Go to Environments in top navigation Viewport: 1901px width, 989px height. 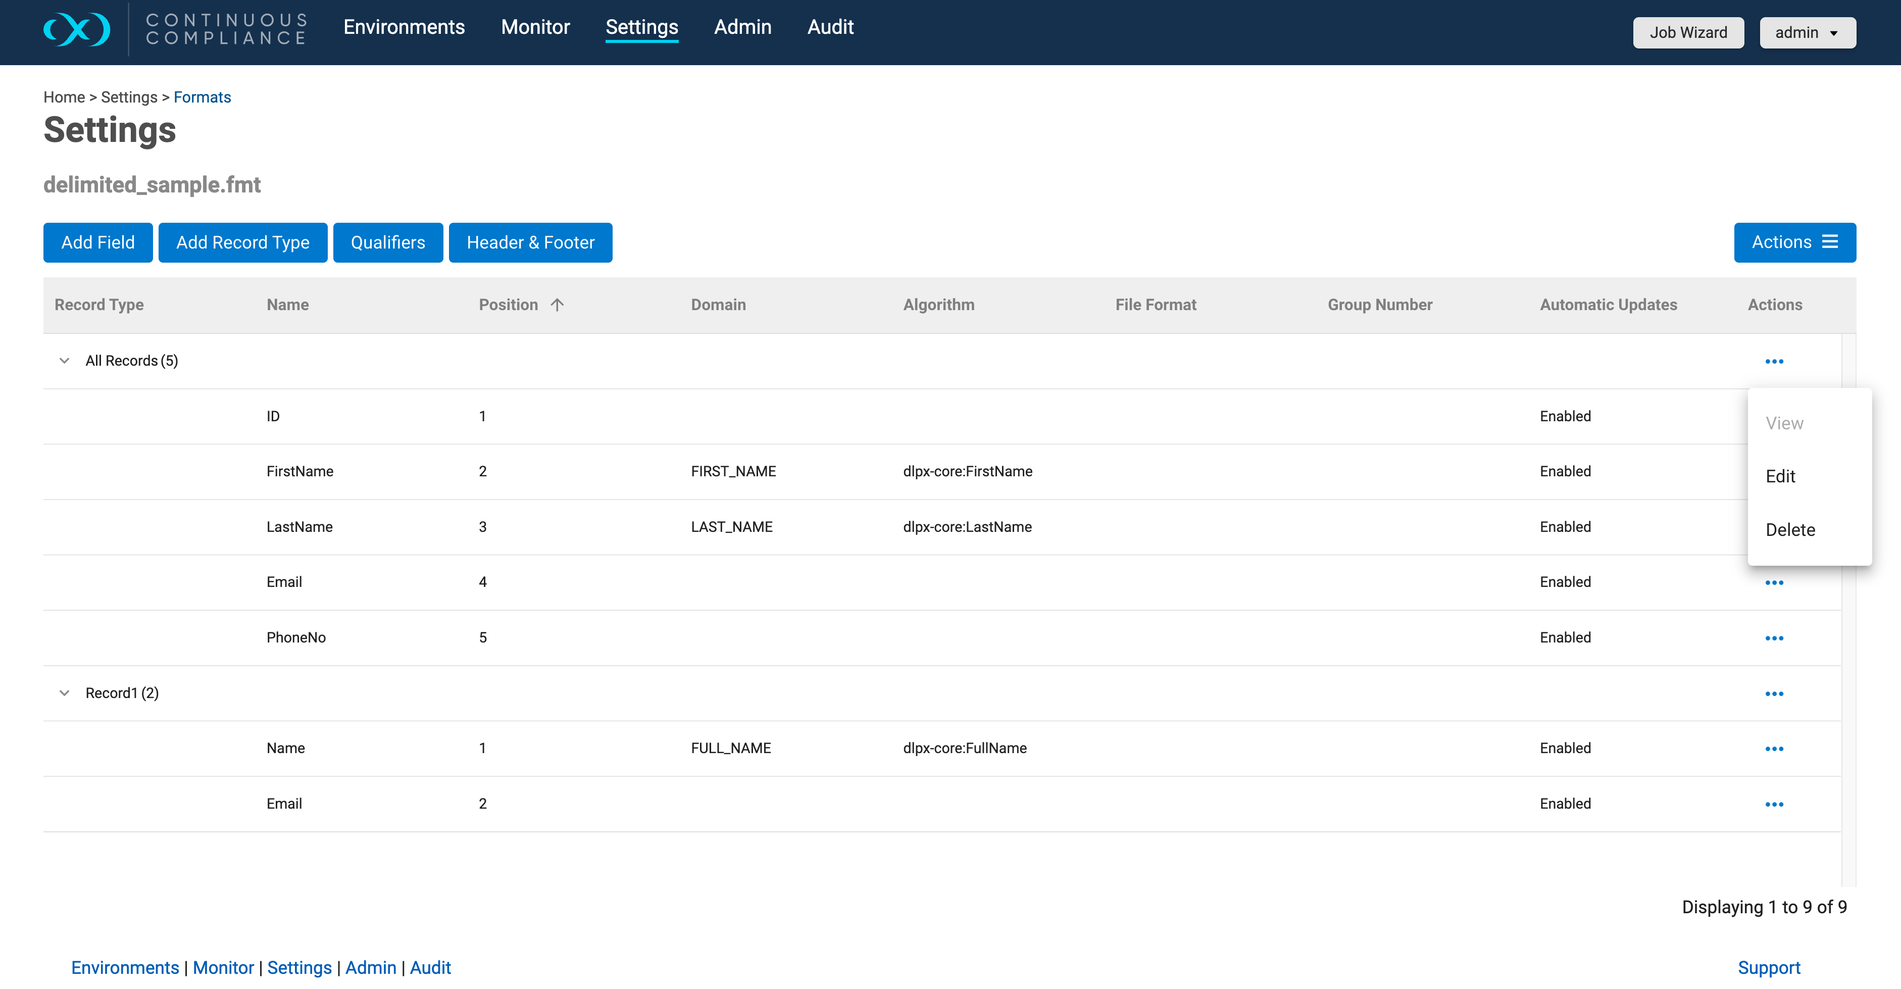pyautogui.click(x=405, y=27)
